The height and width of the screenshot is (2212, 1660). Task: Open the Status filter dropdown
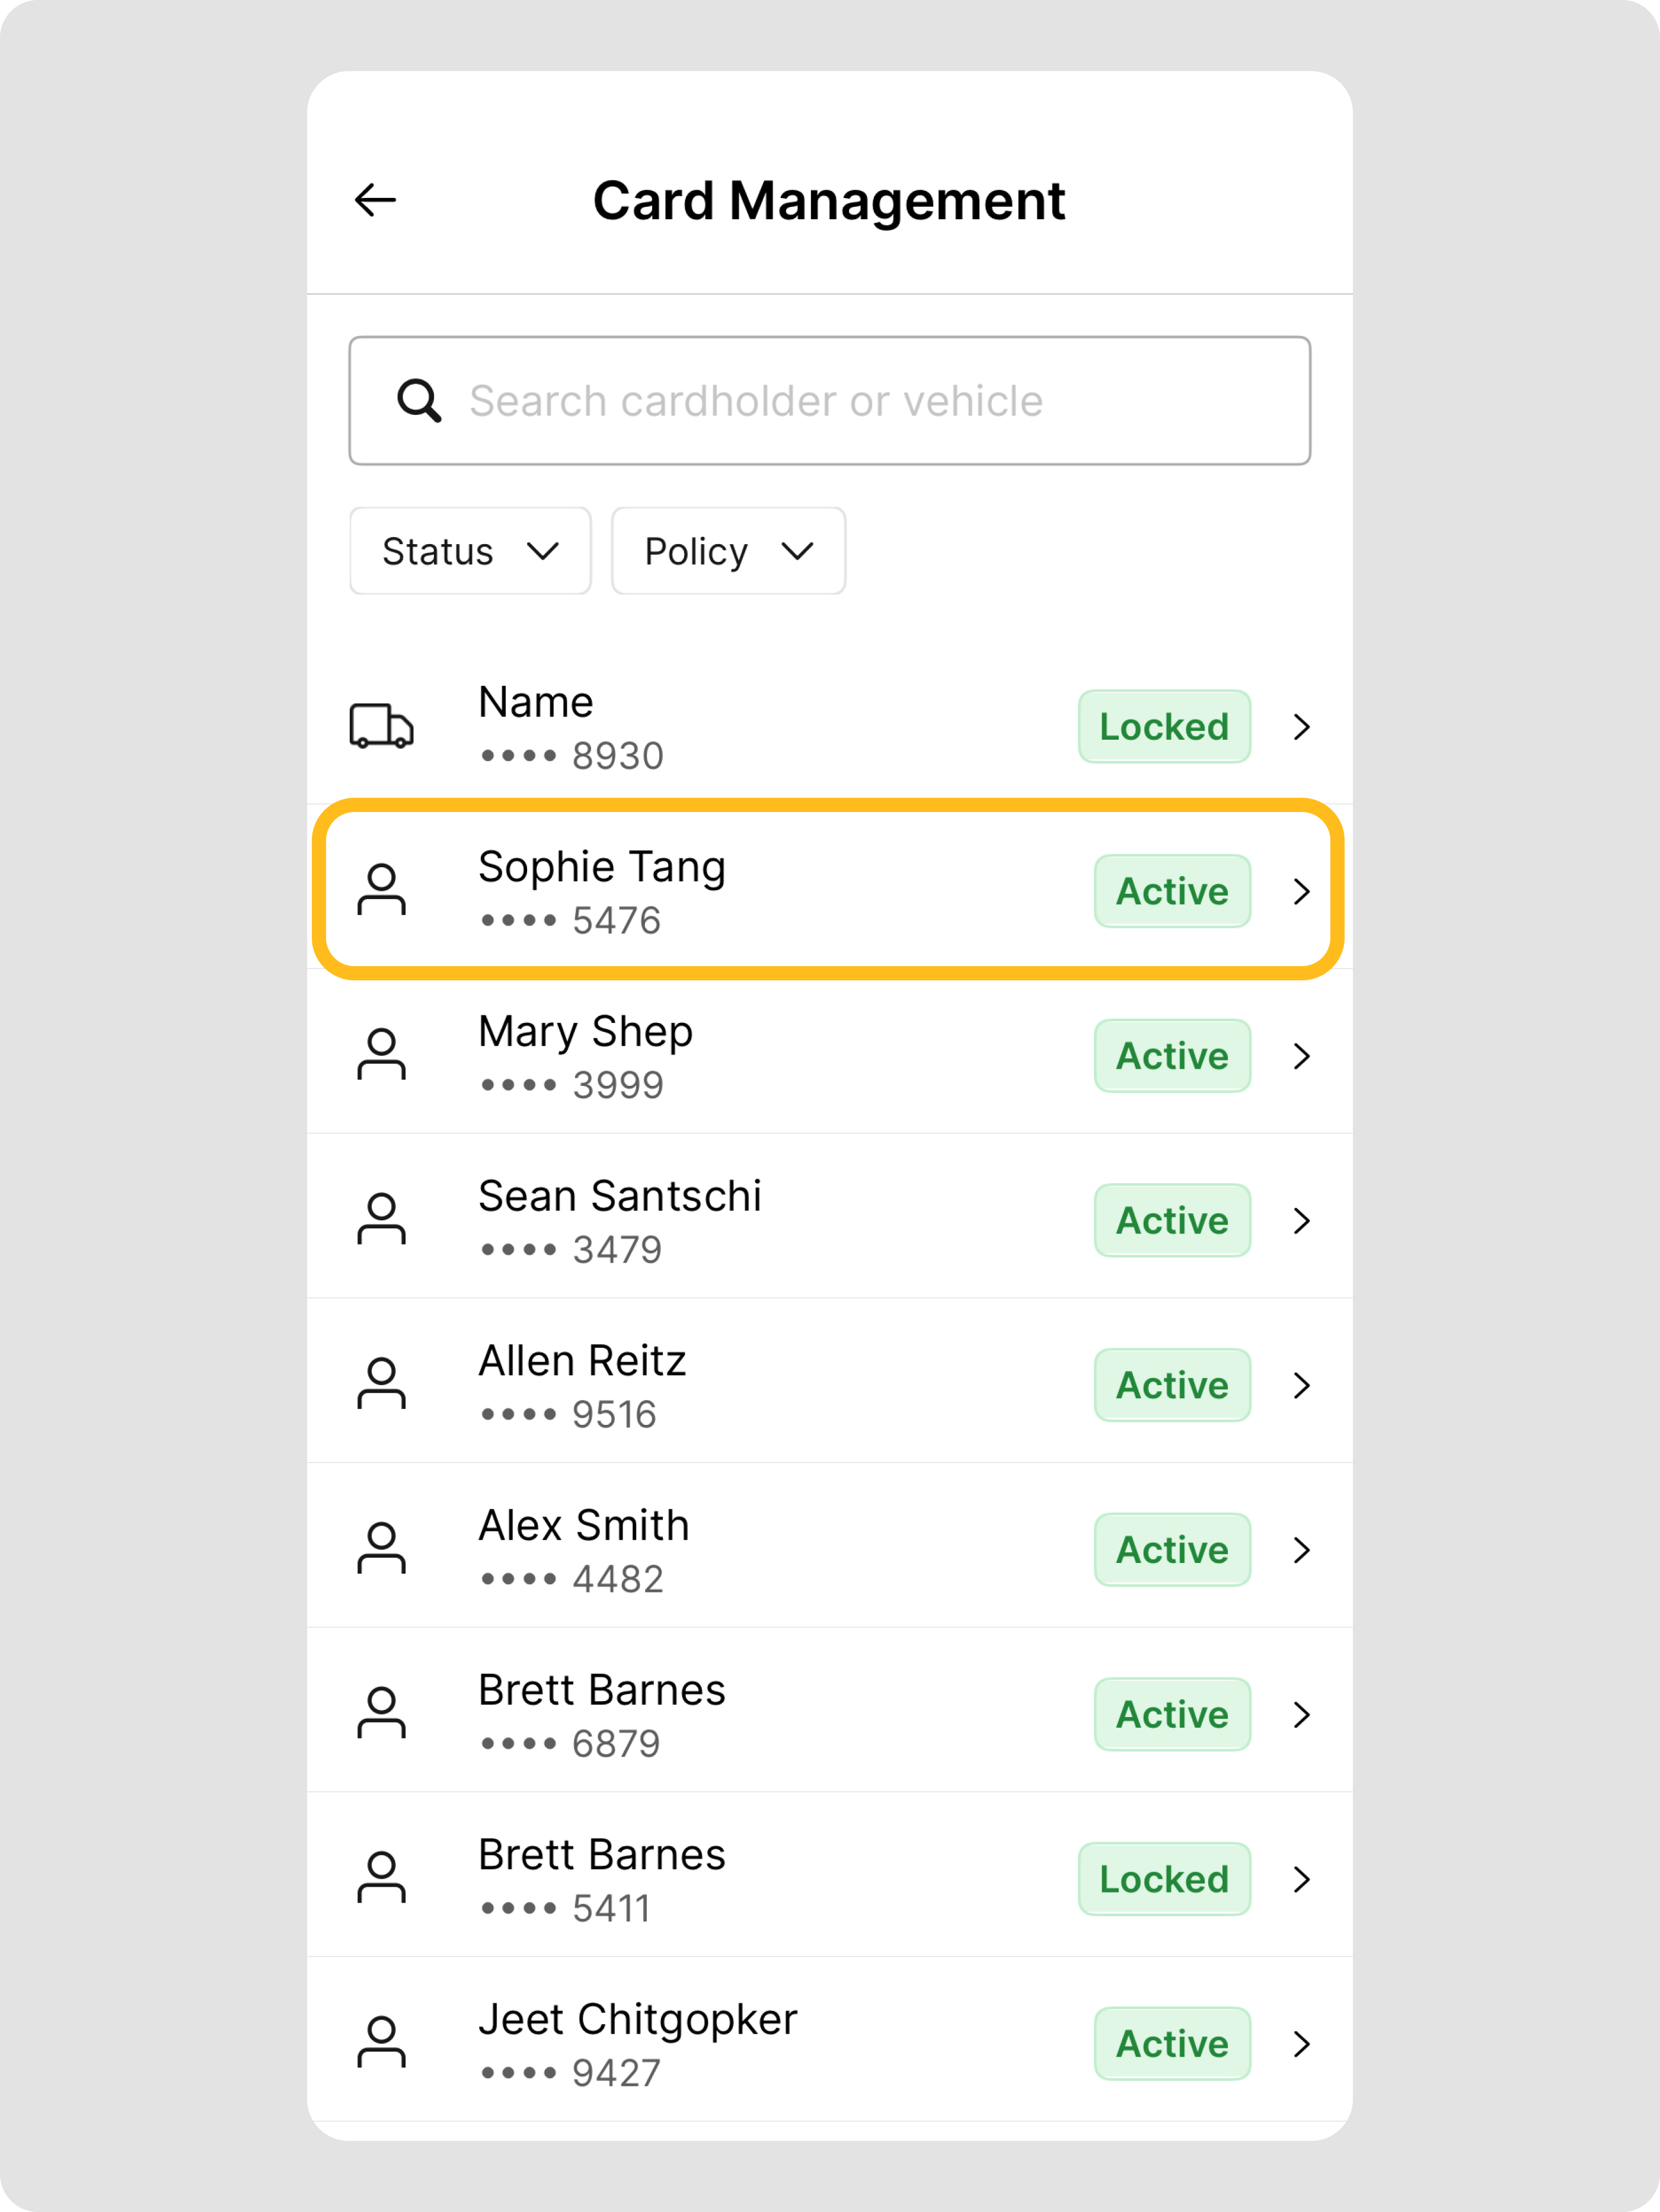click(470, 551)
